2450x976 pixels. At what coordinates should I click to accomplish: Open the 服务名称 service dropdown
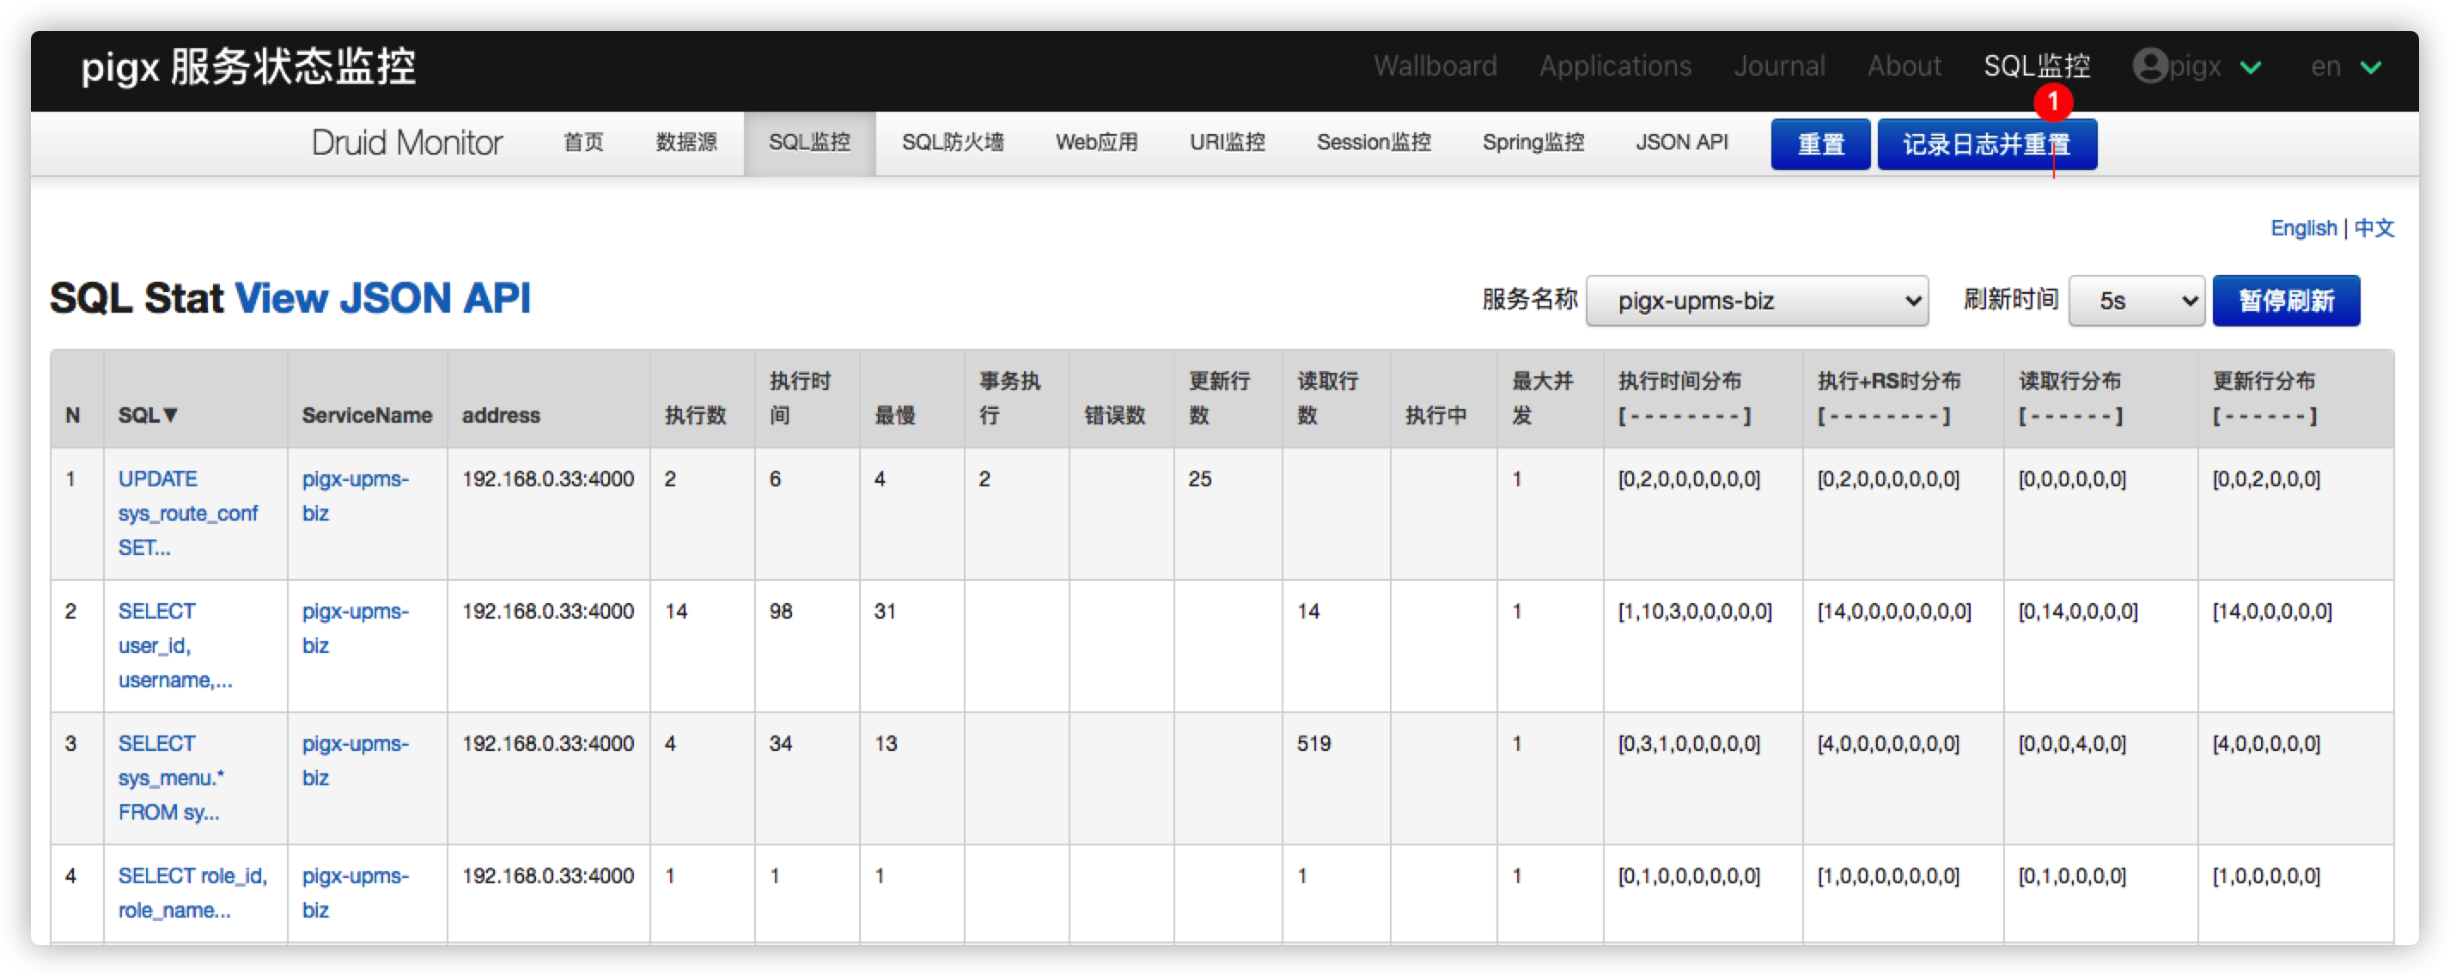pos(1756,301)
